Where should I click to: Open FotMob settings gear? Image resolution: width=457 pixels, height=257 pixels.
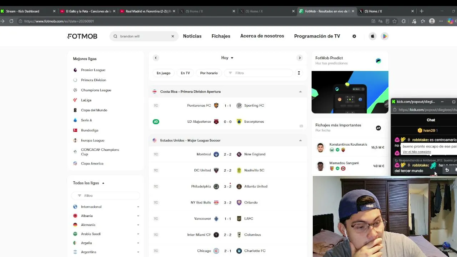354,36
